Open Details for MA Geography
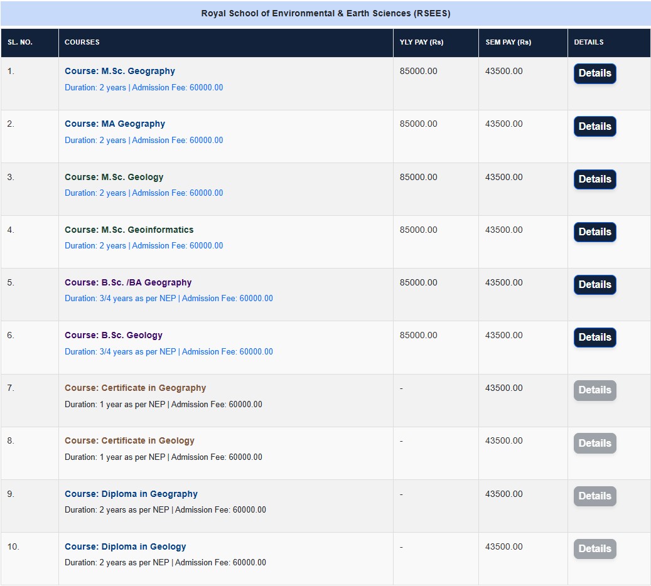 pos(595,126)
